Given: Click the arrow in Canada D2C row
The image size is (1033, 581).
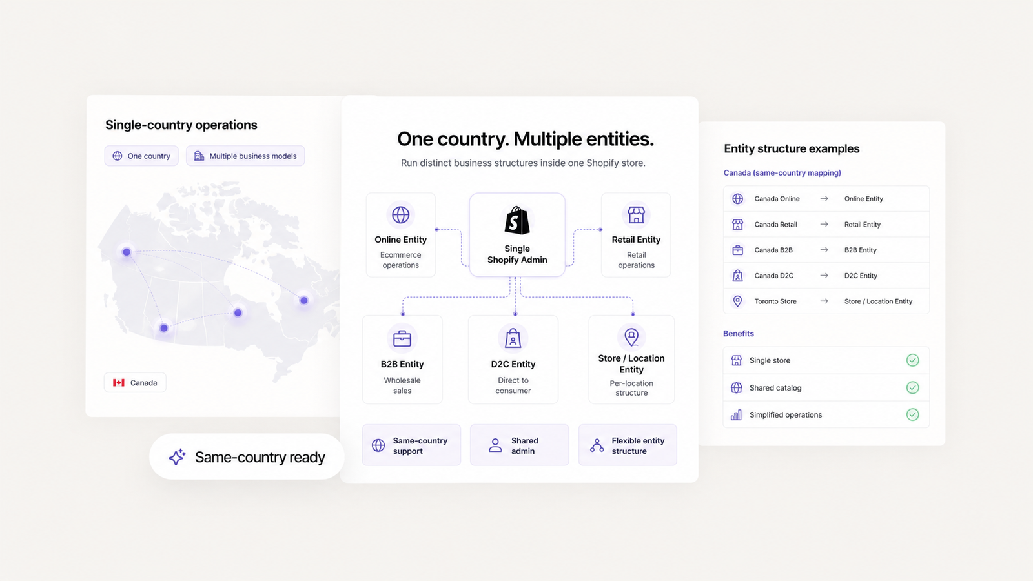Looking at the screenshot, I should (824, 276).
